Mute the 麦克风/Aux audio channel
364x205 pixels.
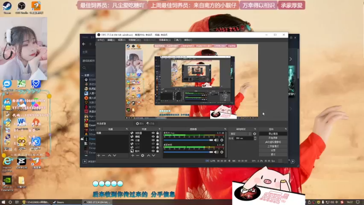point(216,140)
